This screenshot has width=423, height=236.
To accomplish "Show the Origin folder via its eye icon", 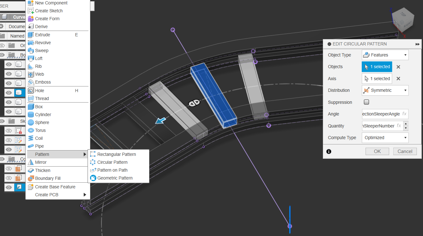I will click(x=2, y=45).
